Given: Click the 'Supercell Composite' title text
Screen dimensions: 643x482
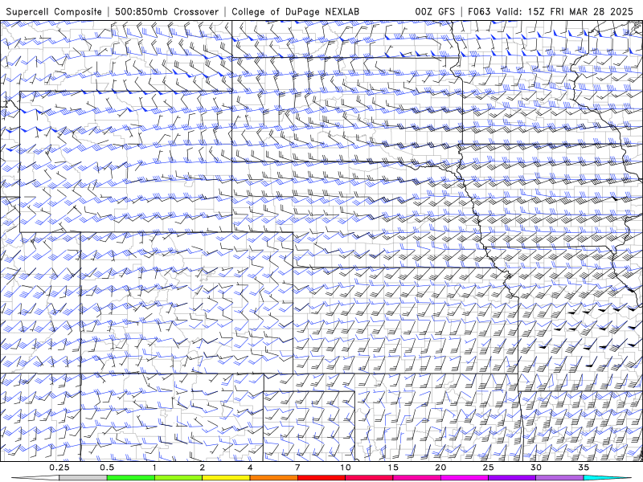Looking at the screenshot, I should [54, 11].
